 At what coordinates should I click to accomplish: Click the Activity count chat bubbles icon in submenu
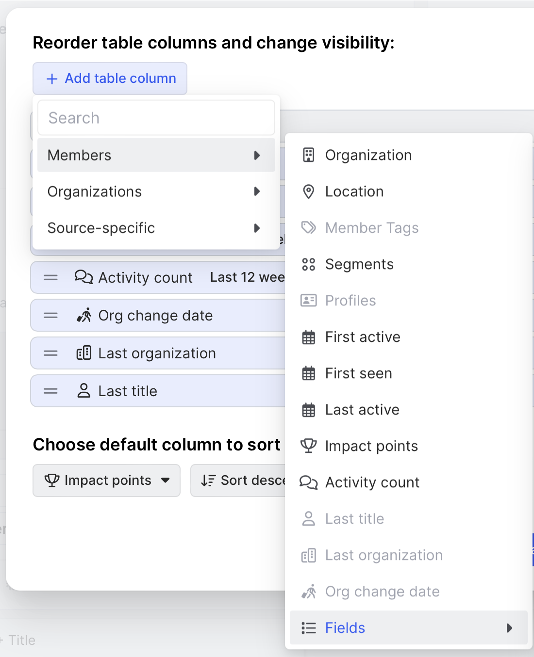coord(308,482)
